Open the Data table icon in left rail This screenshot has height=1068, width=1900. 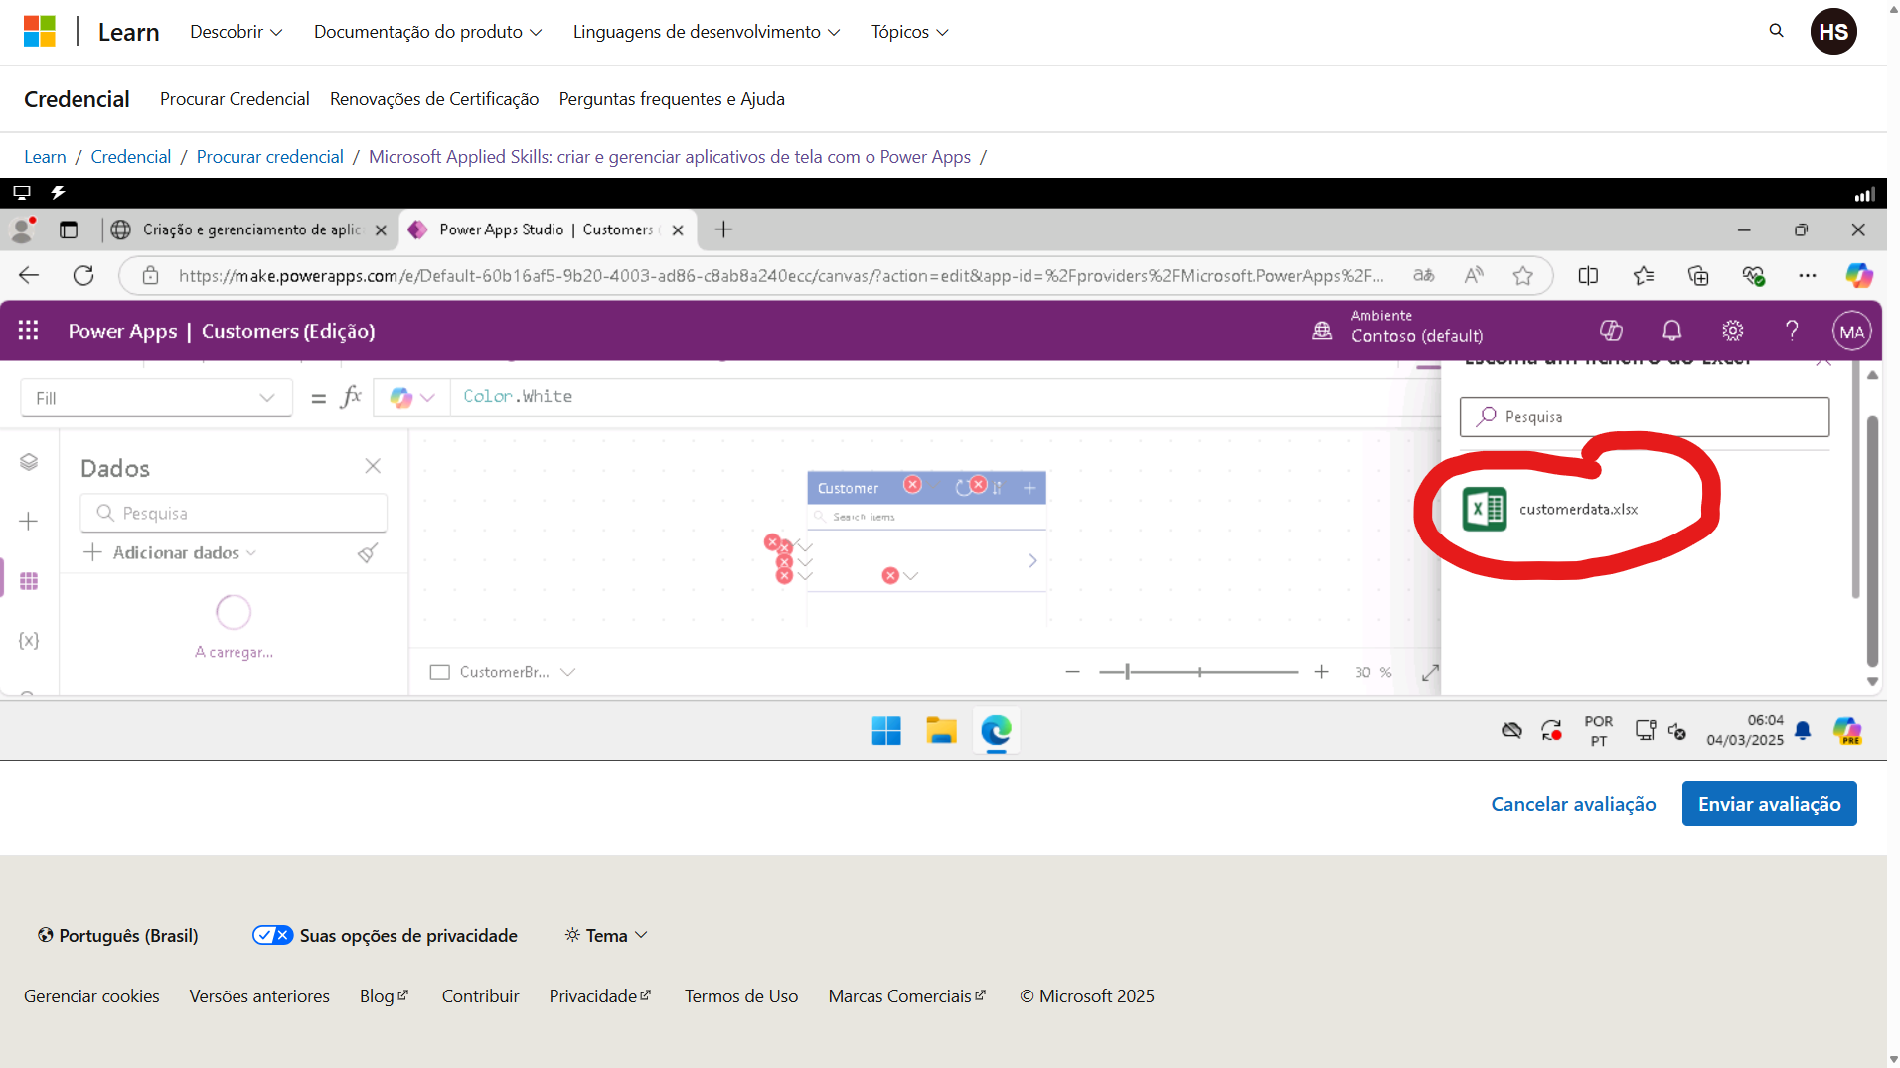(x=29, y=581)
